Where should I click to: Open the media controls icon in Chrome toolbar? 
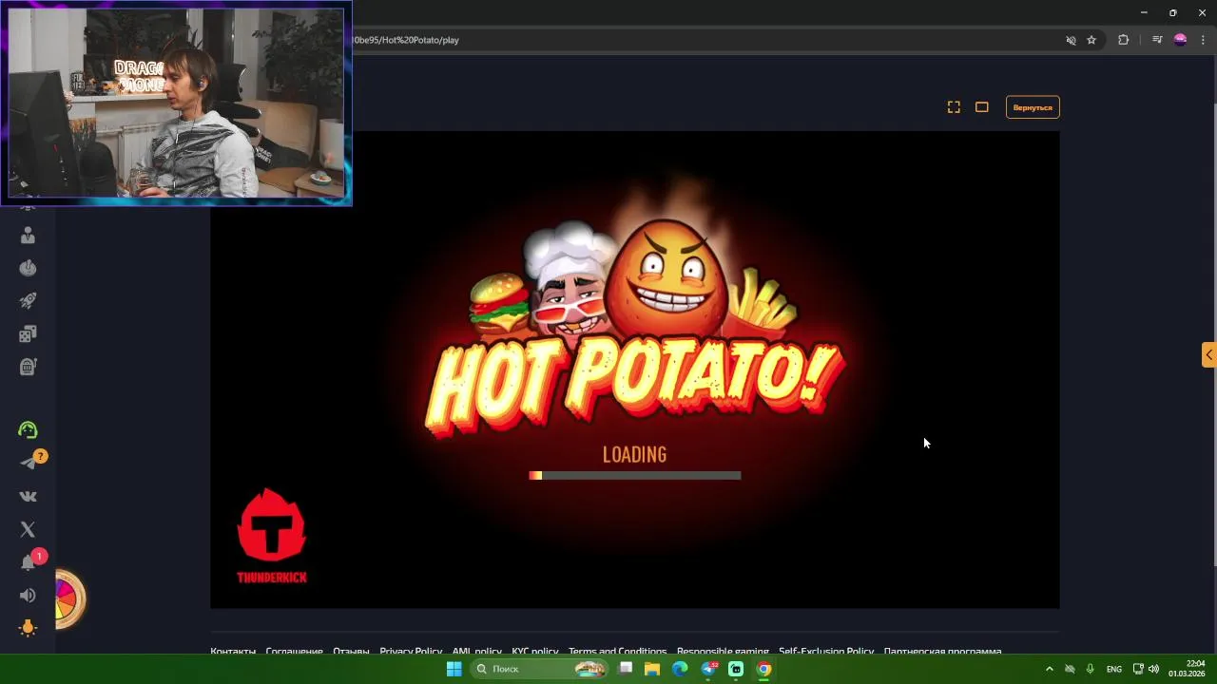click(x=1157, y=40)
